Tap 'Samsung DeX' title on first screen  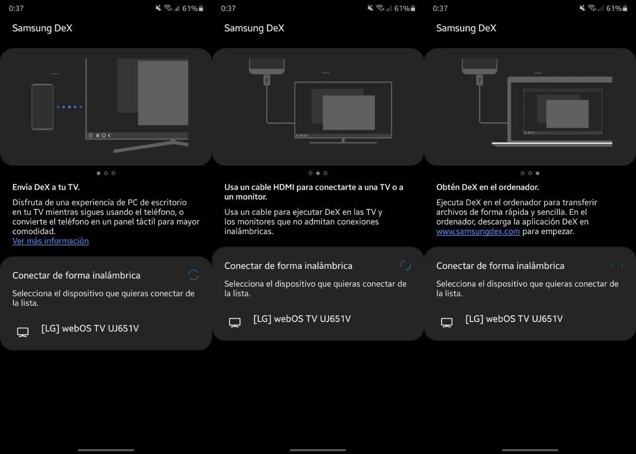[x=42, y=28]
